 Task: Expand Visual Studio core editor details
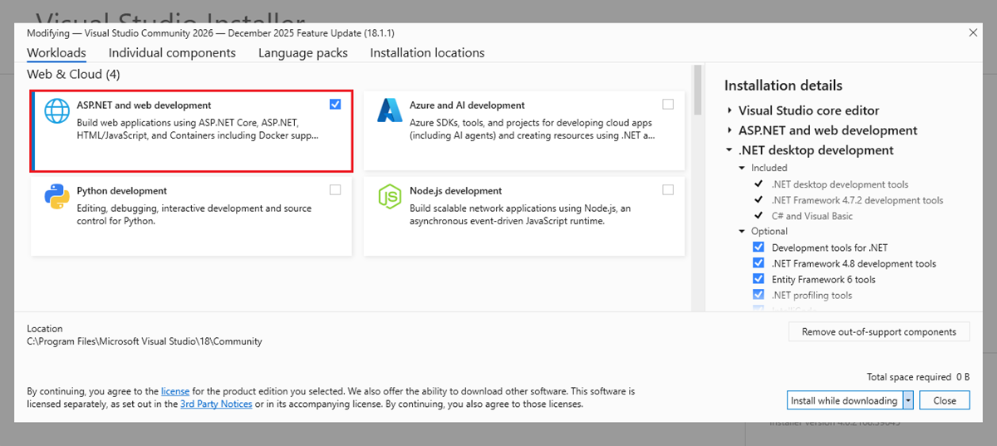point(729,110)
